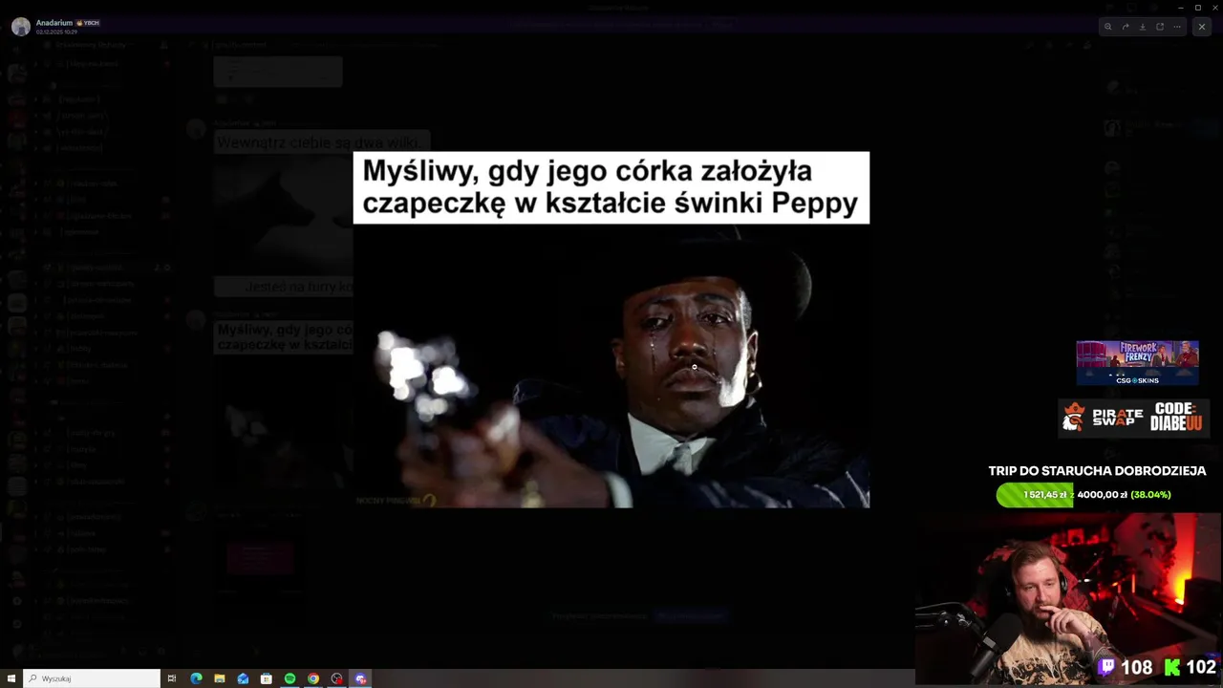Click the enlarged Myśliwy meme image
This screenshot has height=688, width=1223.
click(611, 330)
